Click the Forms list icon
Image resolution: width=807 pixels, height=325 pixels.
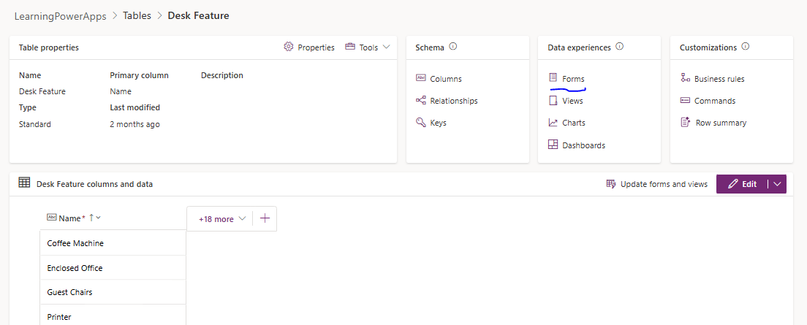pyautogui.click(x=553, y=77)
